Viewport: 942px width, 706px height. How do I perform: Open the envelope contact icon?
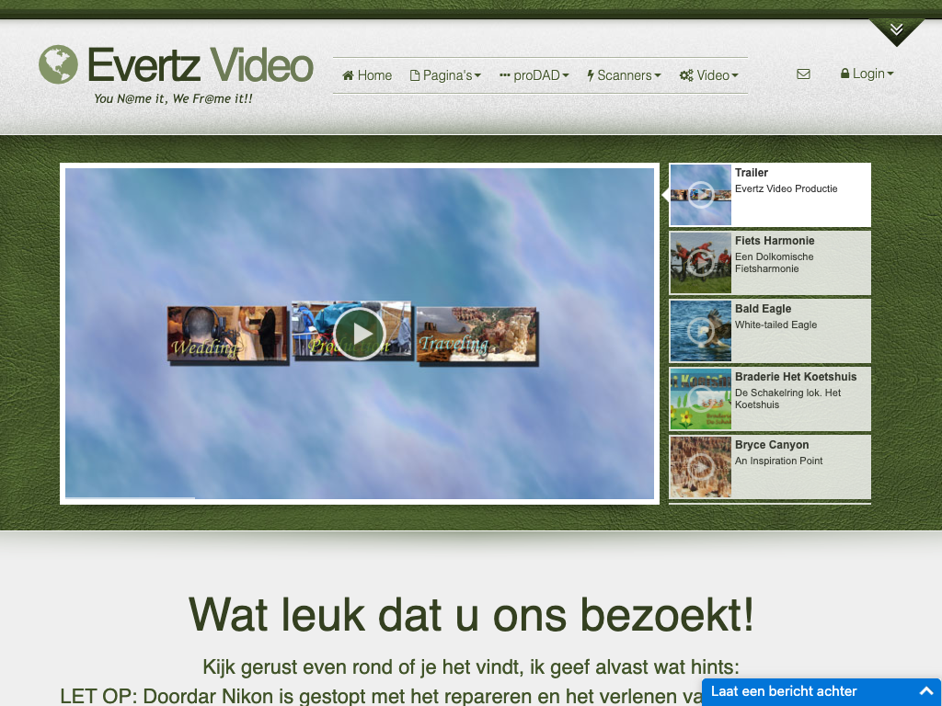point(803,74)
